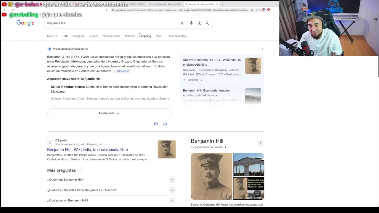Click the knowledge panel right arrow
Viewport: 379px width, 213px height.
[261, 143]
